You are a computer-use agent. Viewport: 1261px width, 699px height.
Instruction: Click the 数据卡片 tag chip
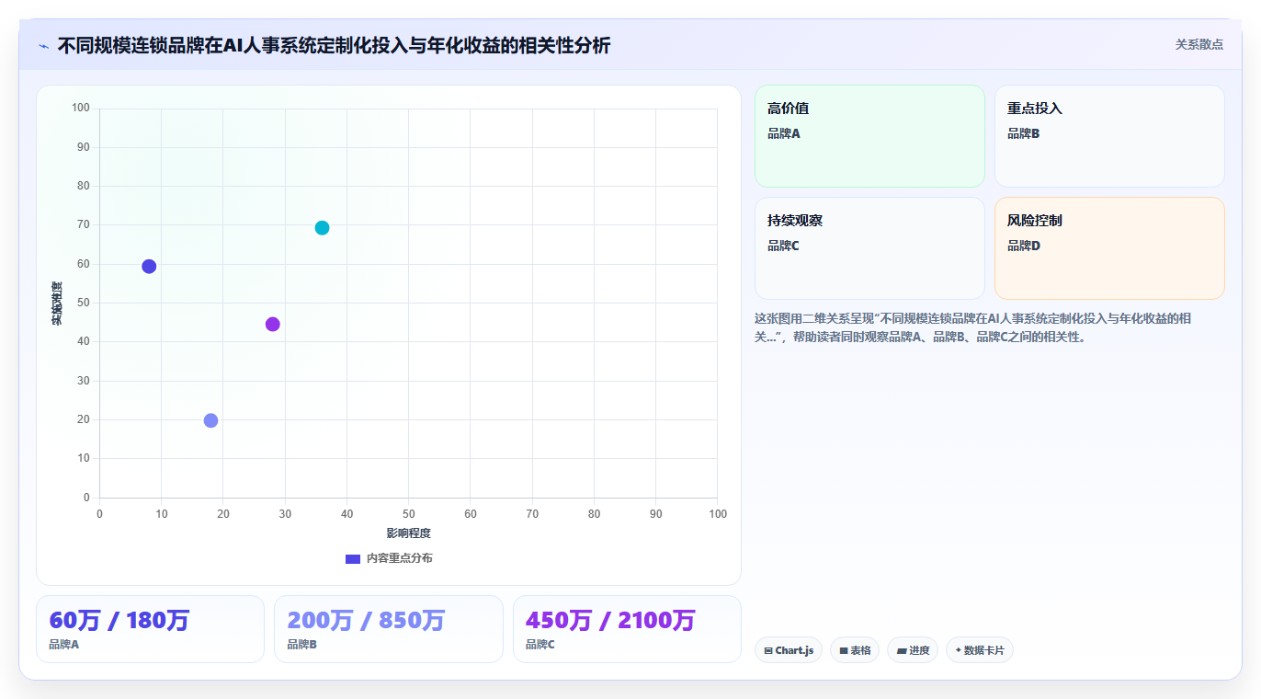[x=980, y=650]
